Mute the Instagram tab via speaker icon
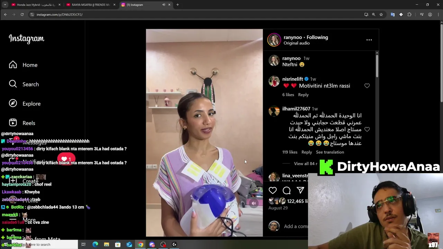This screenshot has width=443, height=249. 163,5
